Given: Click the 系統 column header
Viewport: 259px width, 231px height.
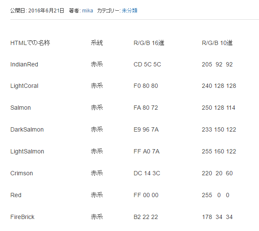Looking at the screenshot, I should (97, 43).
